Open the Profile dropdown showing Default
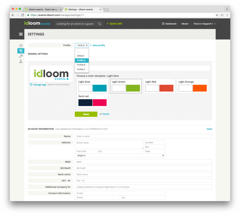This screenshot has width=240, height=215. click(82, 45)
